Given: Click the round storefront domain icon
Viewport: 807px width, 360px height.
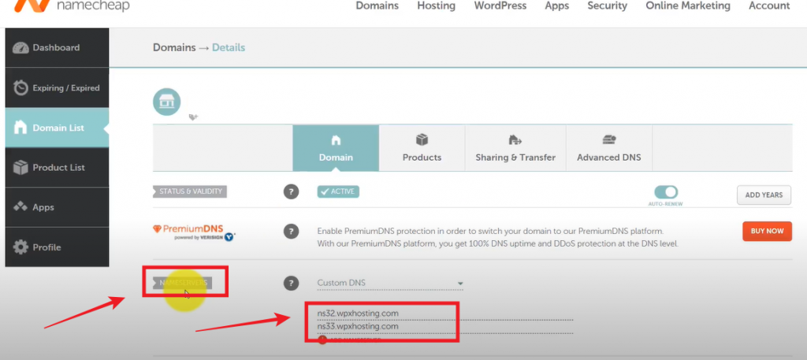Looking at the screenshot, I should coord(167,102).
